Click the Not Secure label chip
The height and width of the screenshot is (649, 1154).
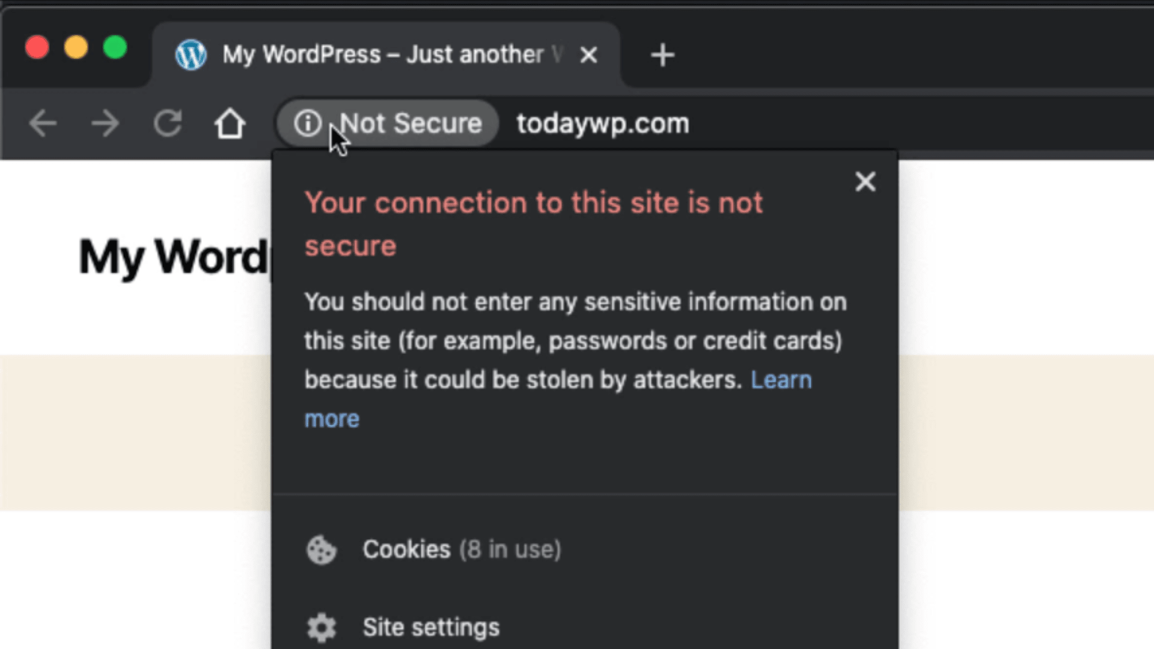(x=388, y=123)
